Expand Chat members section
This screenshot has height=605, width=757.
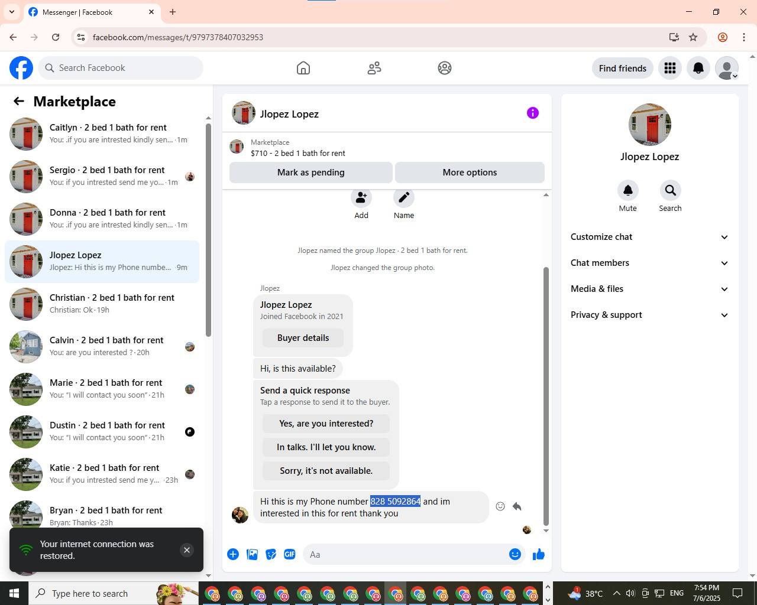pos(650,263)
